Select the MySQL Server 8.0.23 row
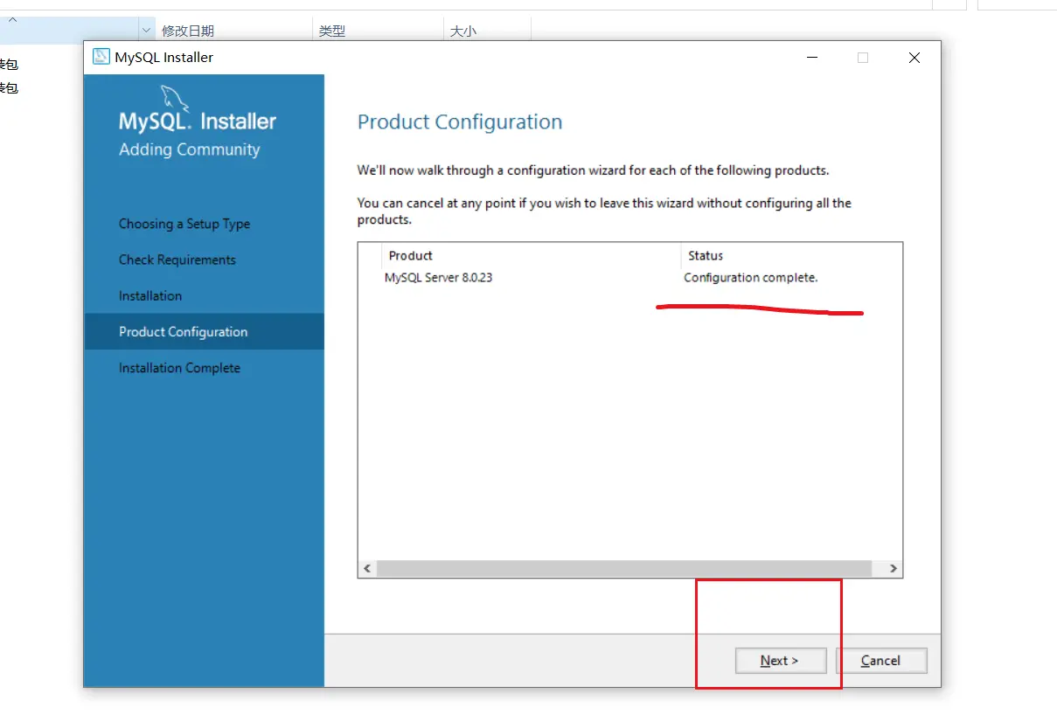The width and height of the screenshot is (1057, 728). (x=629, y=278)
